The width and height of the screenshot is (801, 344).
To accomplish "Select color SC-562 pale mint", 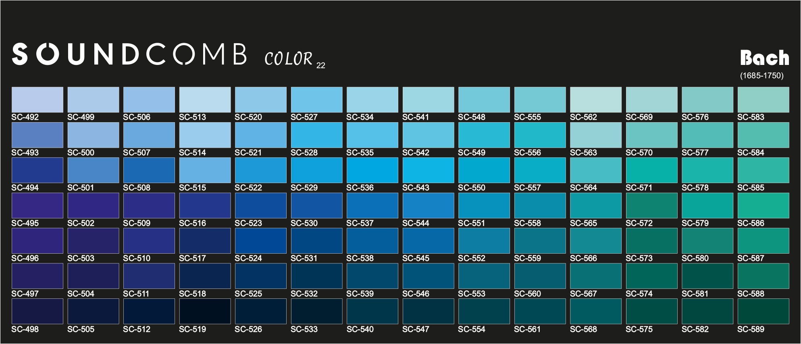I will click(595, 100).
